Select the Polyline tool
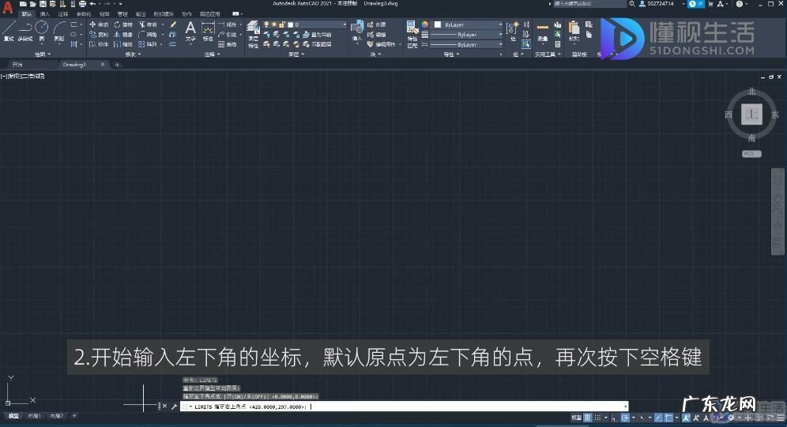Viewport: 787px width, 427px height. [25, 31]
